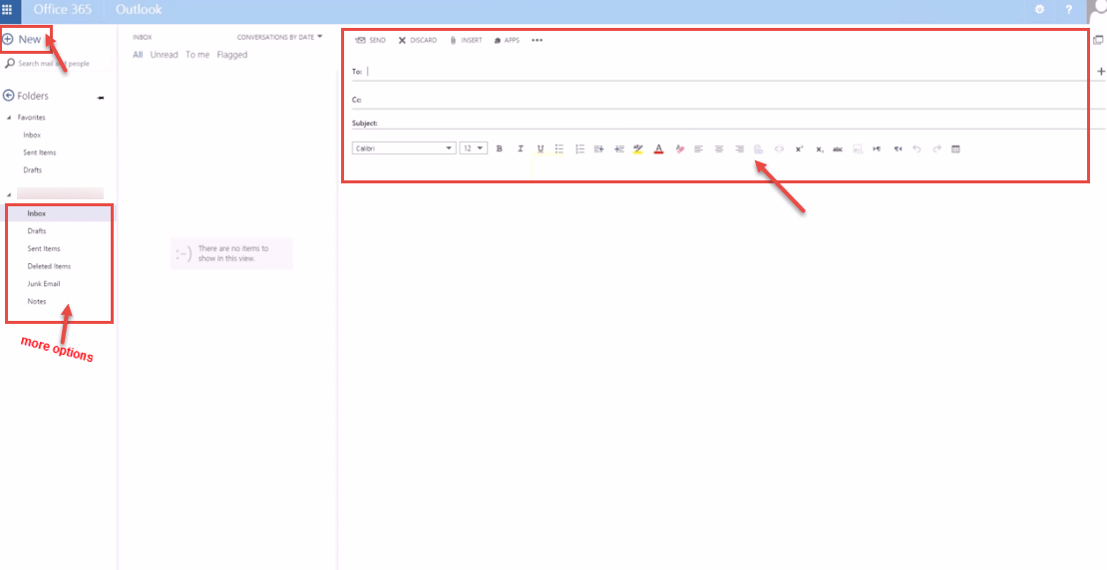Viewport: 1107px width, 570px height.
Task: Click the Outlook title in header
Action: pos(139,10)
